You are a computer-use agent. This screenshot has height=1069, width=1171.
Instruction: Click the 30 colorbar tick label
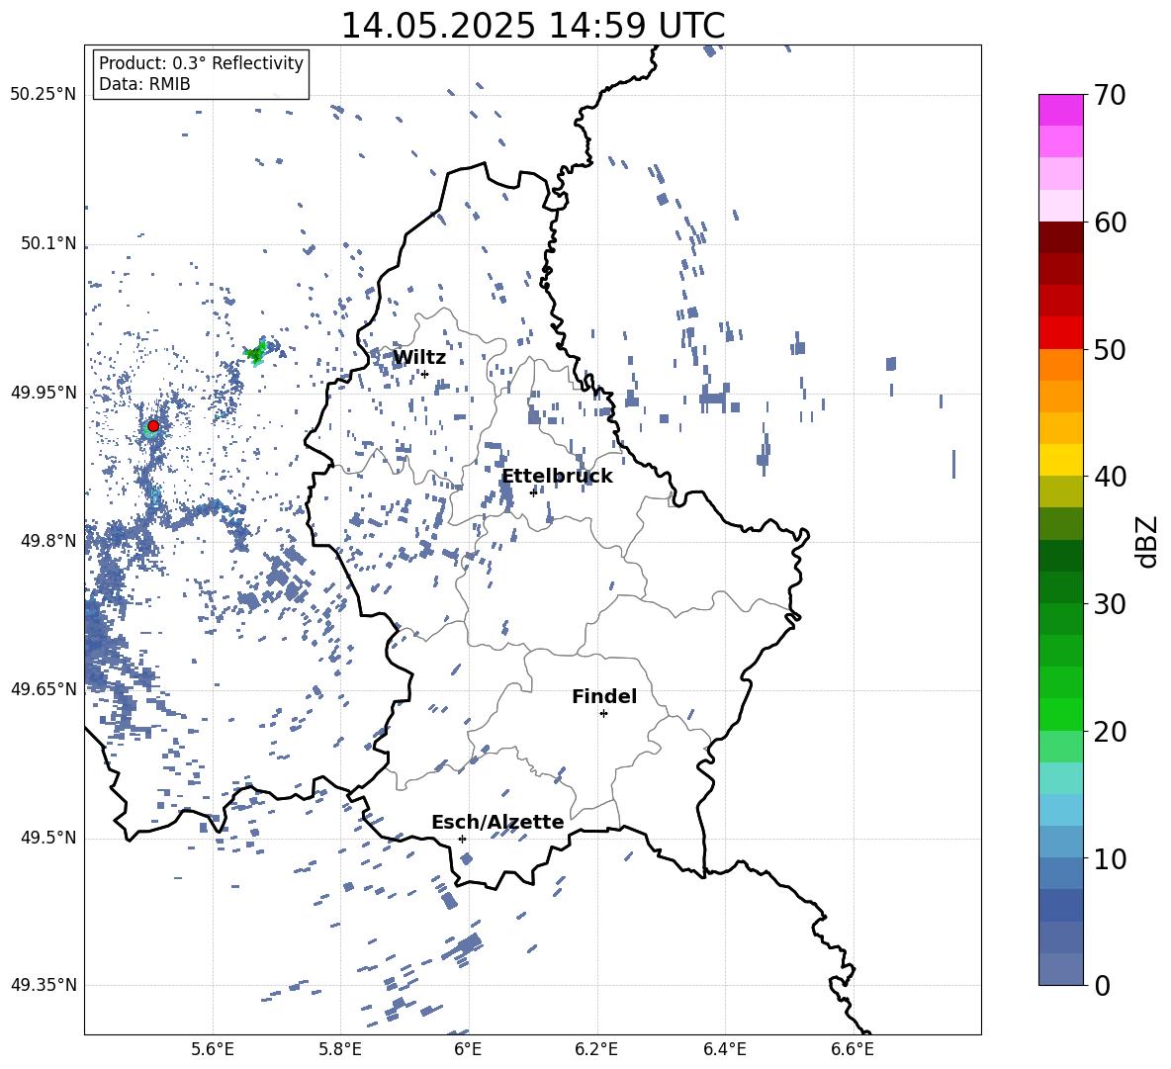click(x=1110, y=604)
